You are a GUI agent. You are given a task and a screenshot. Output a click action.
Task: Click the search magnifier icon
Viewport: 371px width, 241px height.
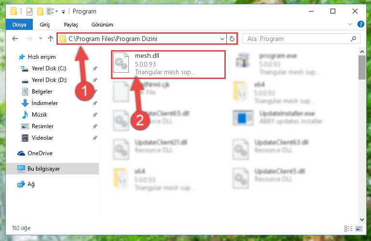[353, 39]
